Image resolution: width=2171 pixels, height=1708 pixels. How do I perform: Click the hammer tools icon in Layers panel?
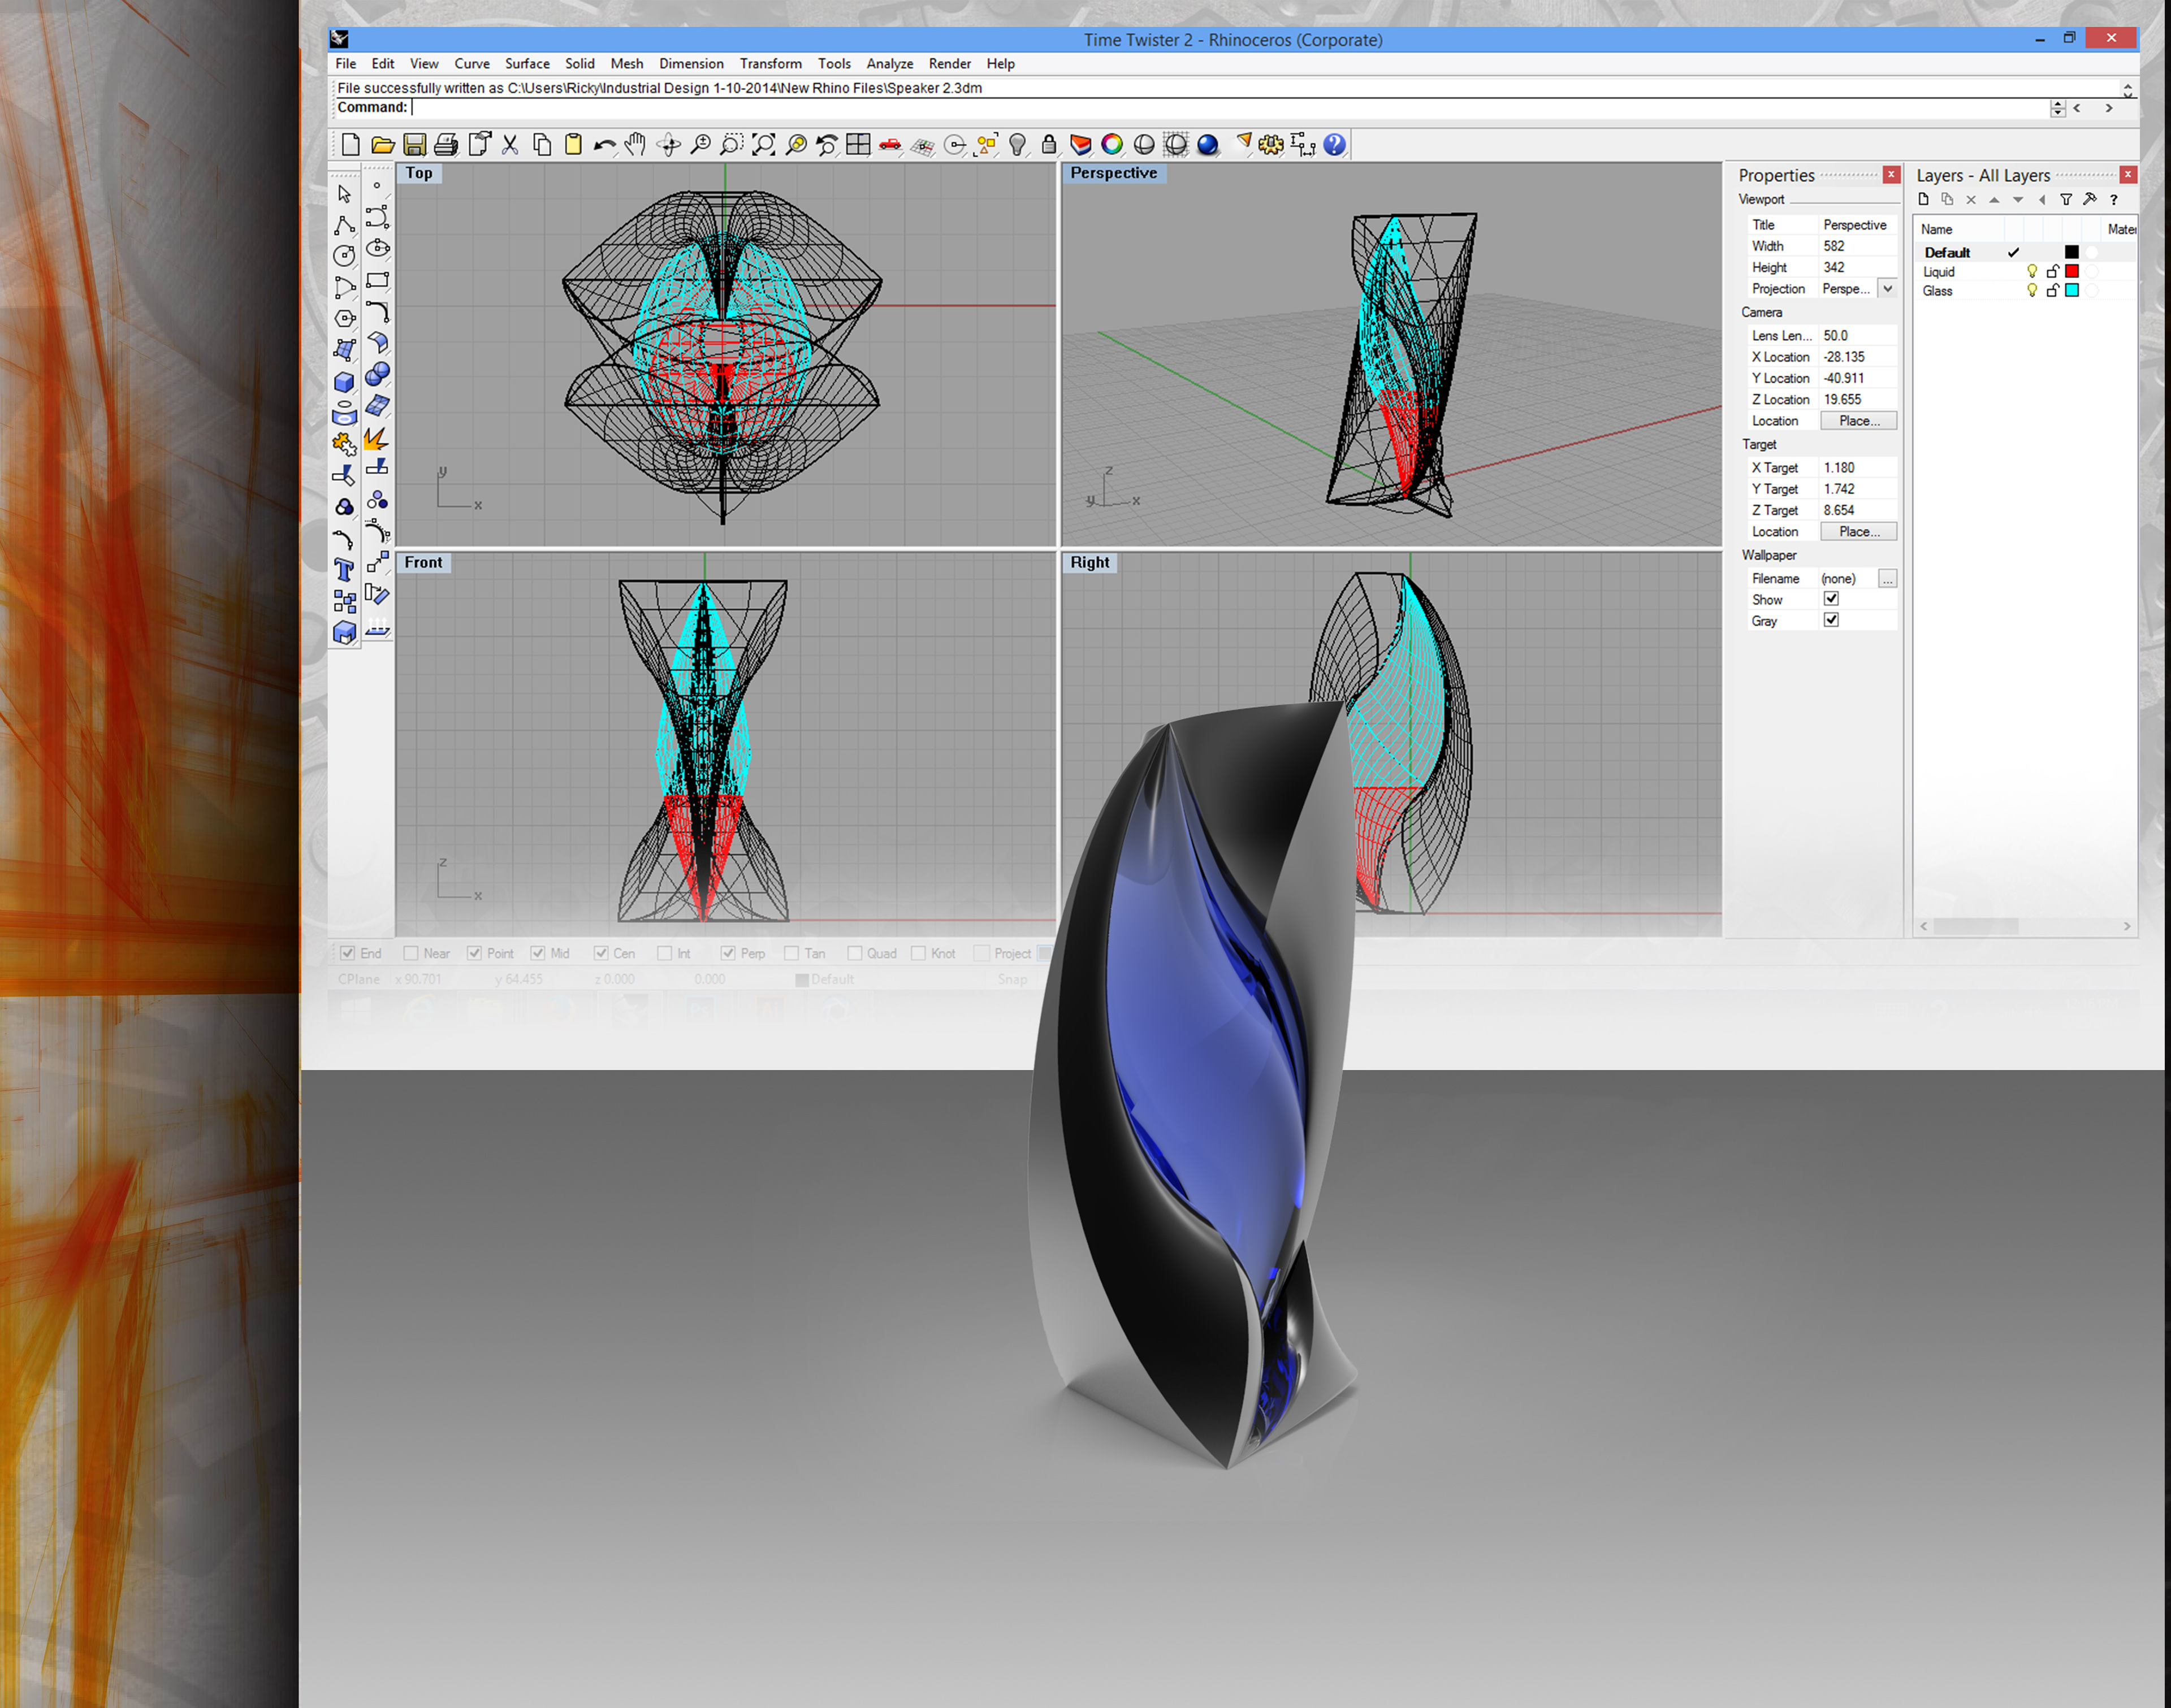2090,200
